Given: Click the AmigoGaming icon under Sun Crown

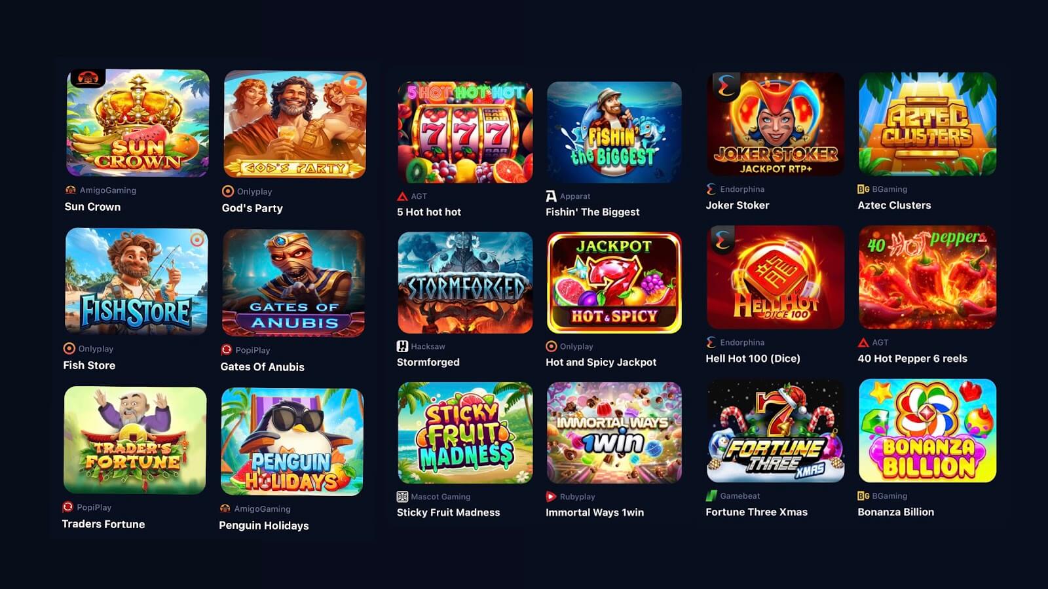Looking at the screenshot, I should [x=70, y=190].
